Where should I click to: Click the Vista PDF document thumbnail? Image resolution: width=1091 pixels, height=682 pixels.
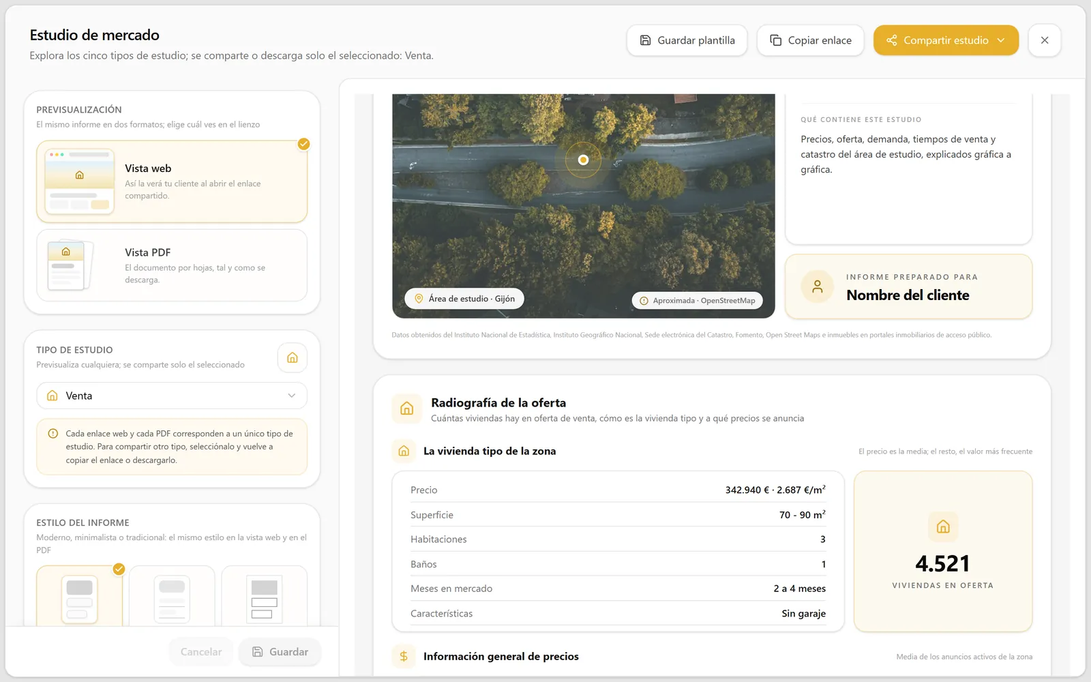70,265
